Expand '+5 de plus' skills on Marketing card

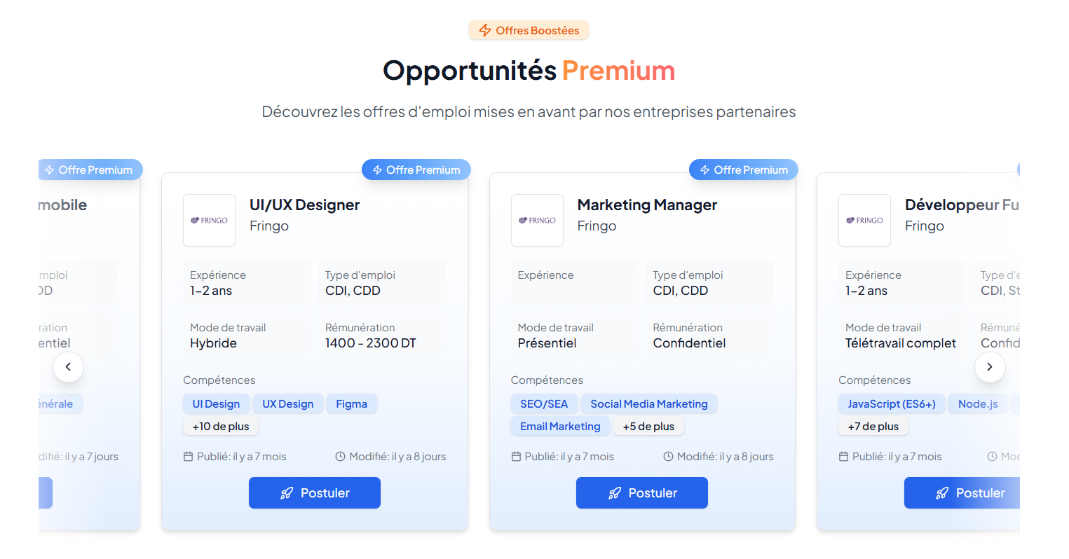click(x=648, y=427)
